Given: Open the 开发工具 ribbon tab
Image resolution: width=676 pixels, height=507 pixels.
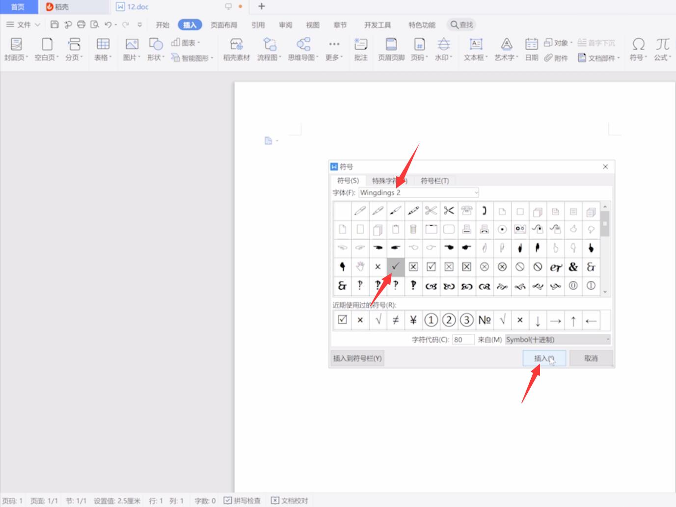Looking at the screenshot, I should (x=378, y=25).
